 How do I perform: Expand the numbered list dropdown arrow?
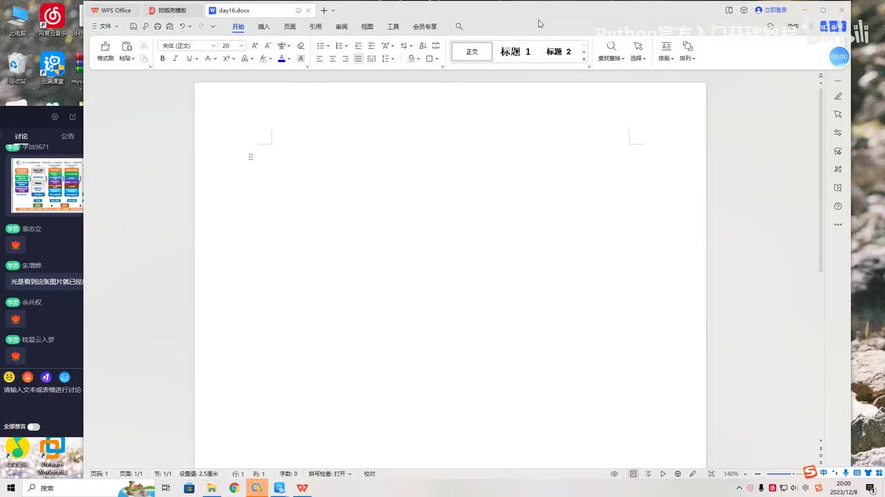coord(347,46)
